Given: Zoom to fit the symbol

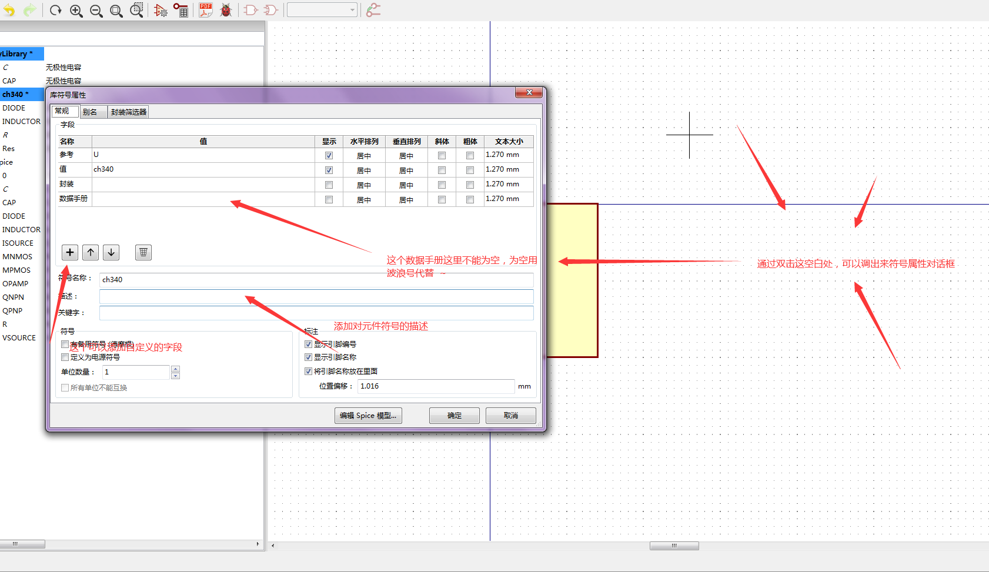Looking at the screenshot, I should (x=116, y=10).
